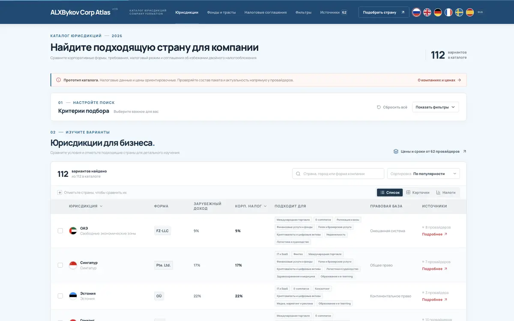Click the layers icon beside Цены и сроки
Image resolution: width=514 pixels, height=321 pixels.
click(x=396, y=152)
